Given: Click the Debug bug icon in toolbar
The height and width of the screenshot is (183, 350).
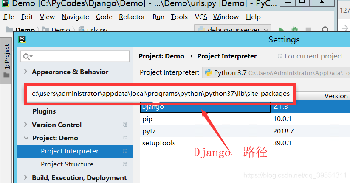Looking at the screenshot, I should click(295, 29).
